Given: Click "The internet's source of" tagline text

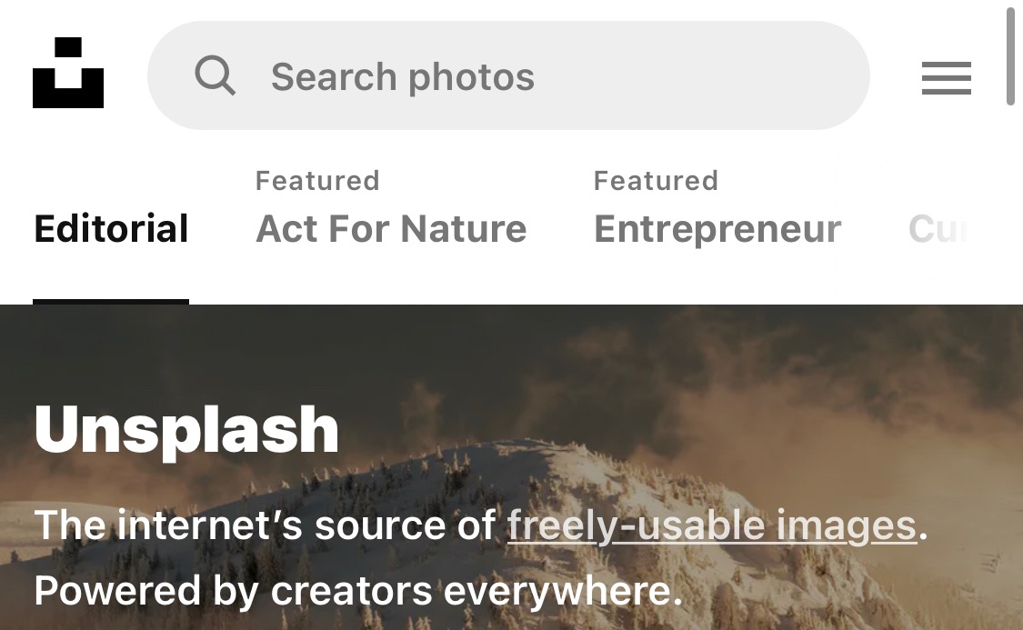Looking at the screenshot, I should pos(265,525).
